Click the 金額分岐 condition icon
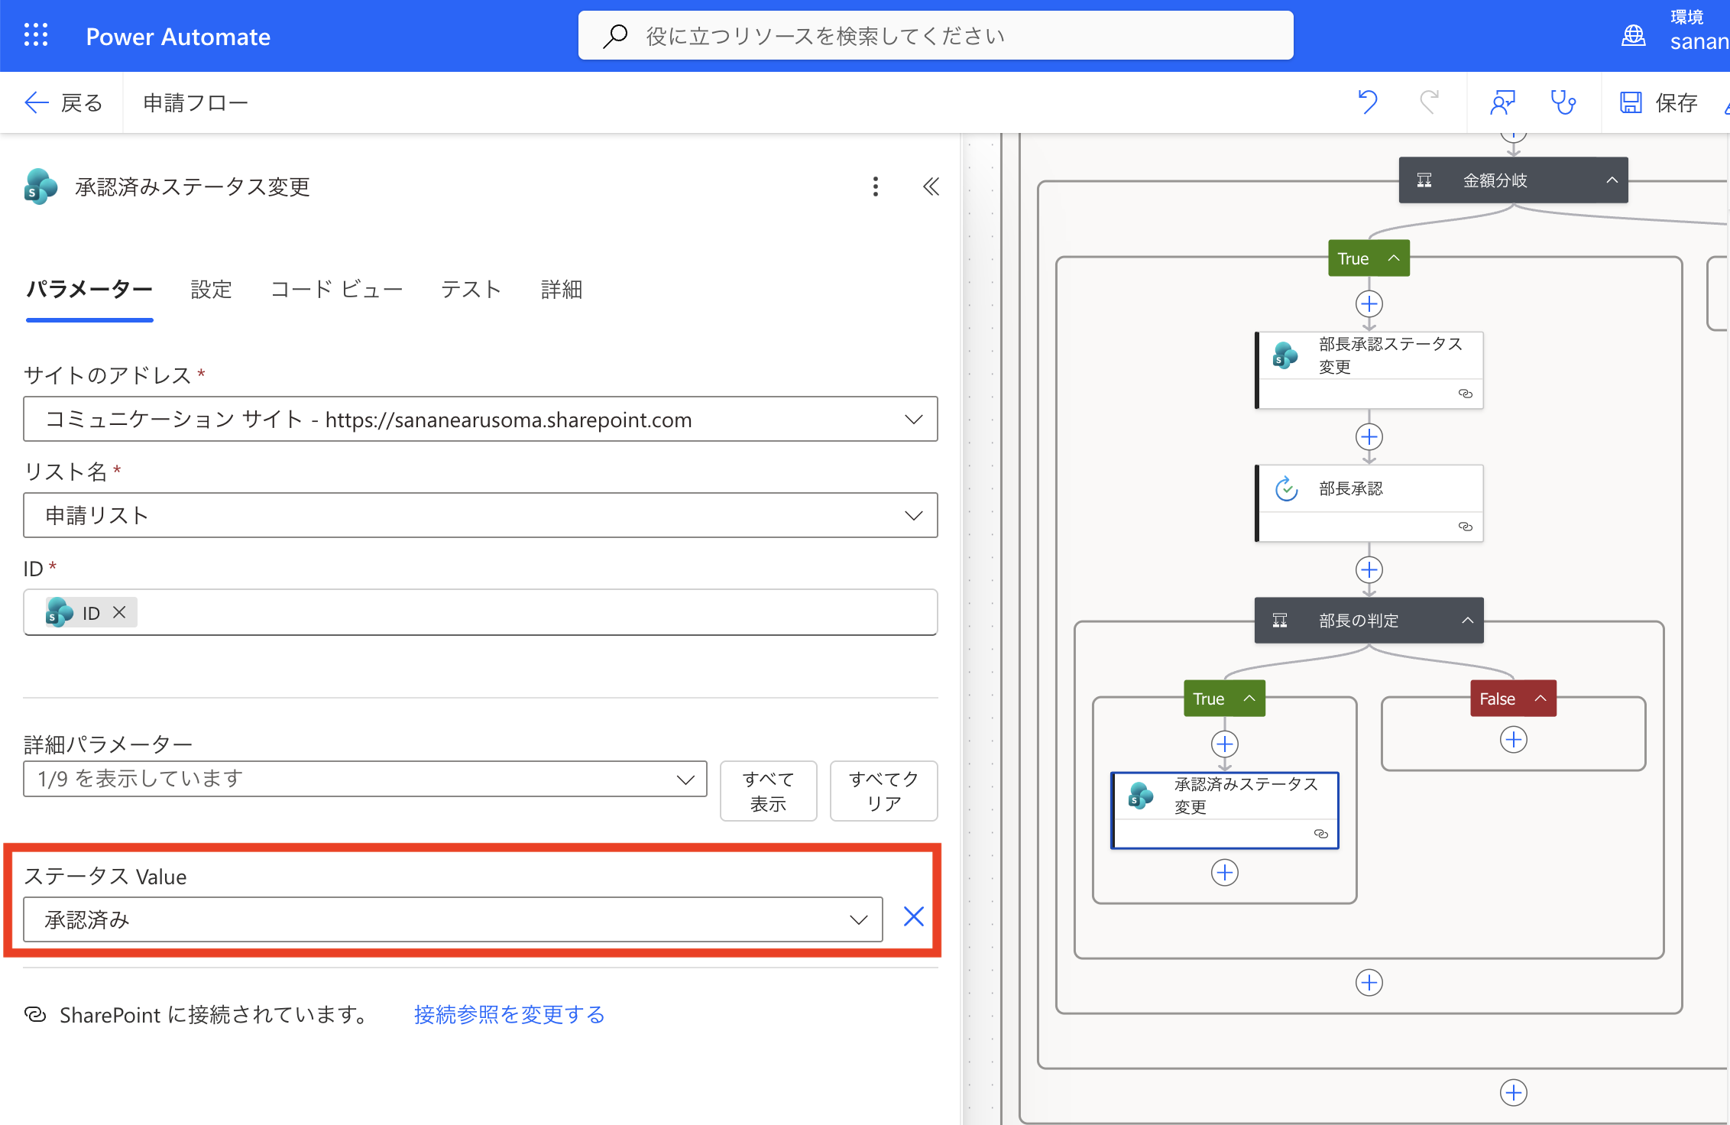The width and height of the screenshot is (1730, 1125). [x=1424, y=180]
